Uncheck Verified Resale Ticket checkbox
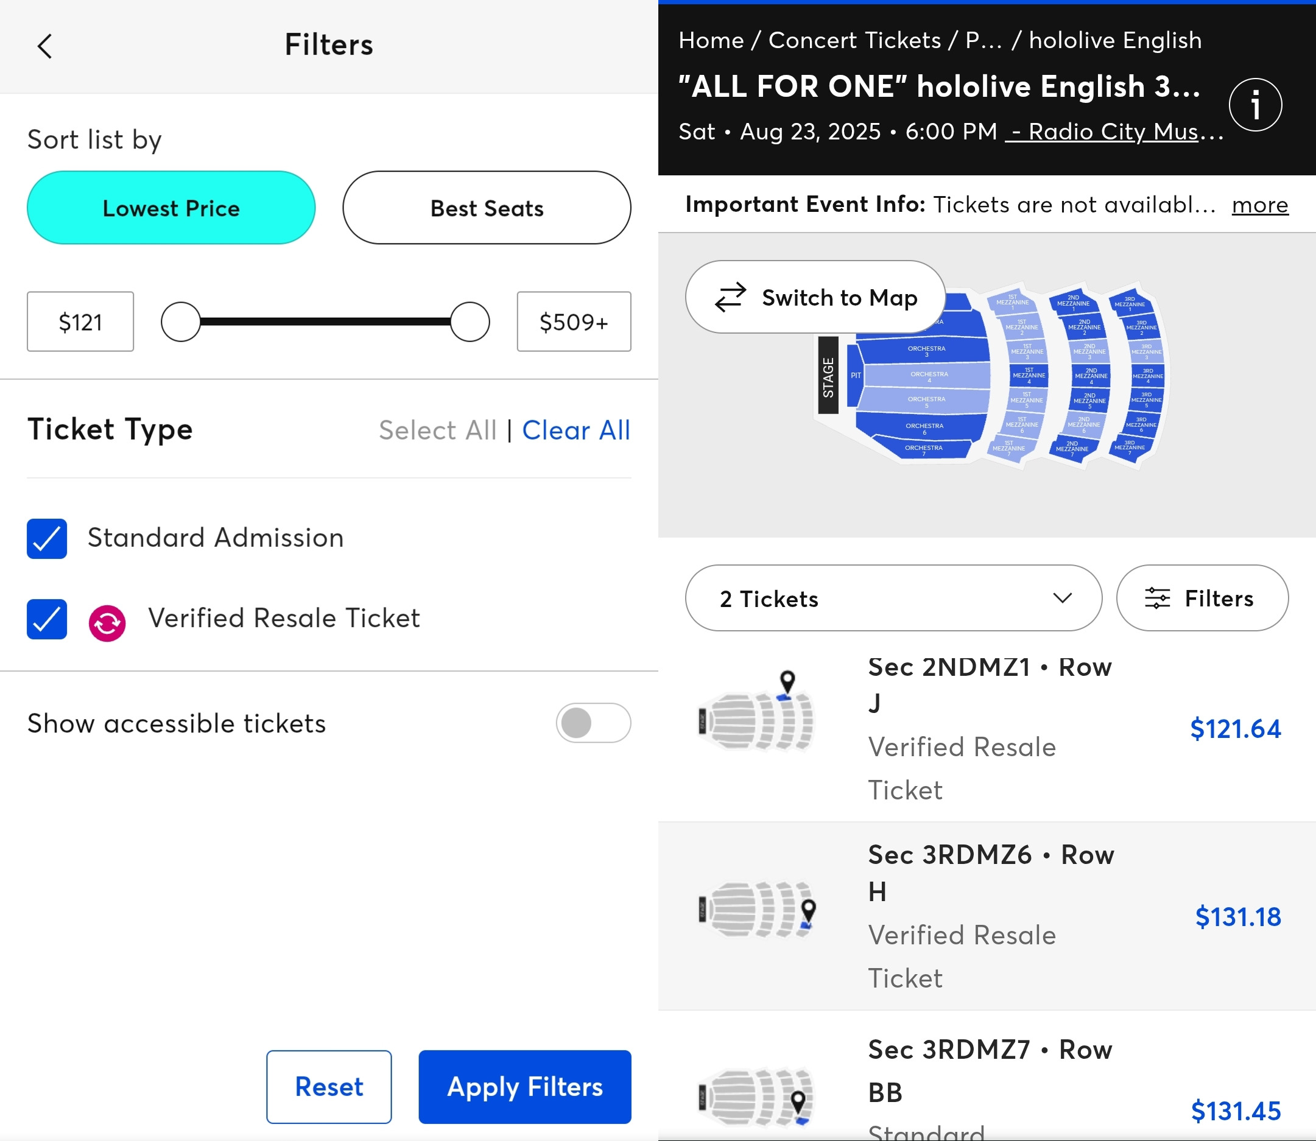Image resolution: width=1316 pixels, height=1141 pixels. pos(47,619)
